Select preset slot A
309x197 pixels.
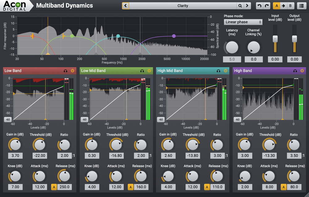277,6
